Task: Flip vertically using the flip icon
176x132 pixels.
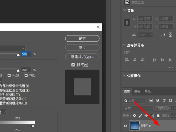Action: tap(170, 35)
